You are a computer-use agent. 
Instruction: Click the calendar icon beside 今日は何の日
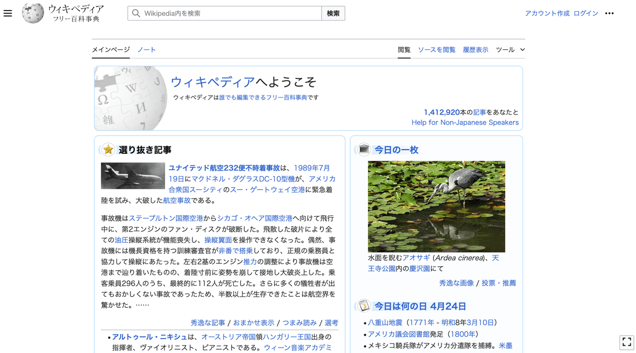click(363, 306)
